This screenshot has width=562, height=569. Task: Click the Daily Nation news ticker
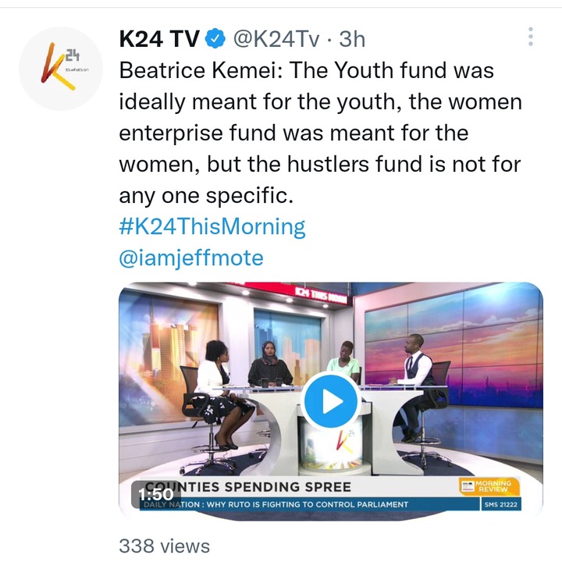(276, 504)
